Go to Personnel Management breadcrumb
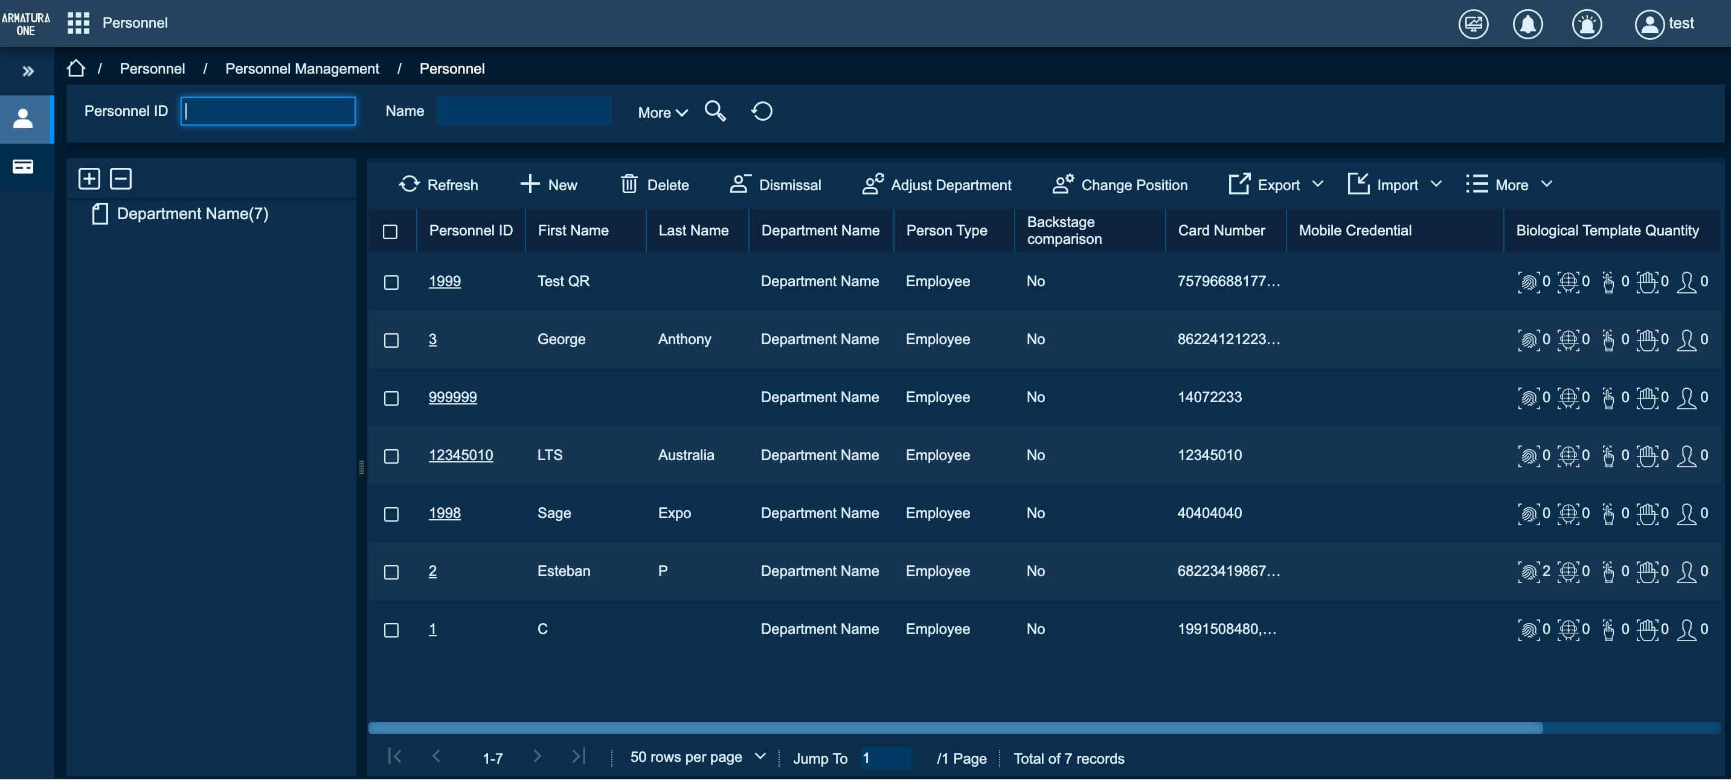Image resolution: width=1731 pixels, height=780 pixels. click(x=302, y=69)
